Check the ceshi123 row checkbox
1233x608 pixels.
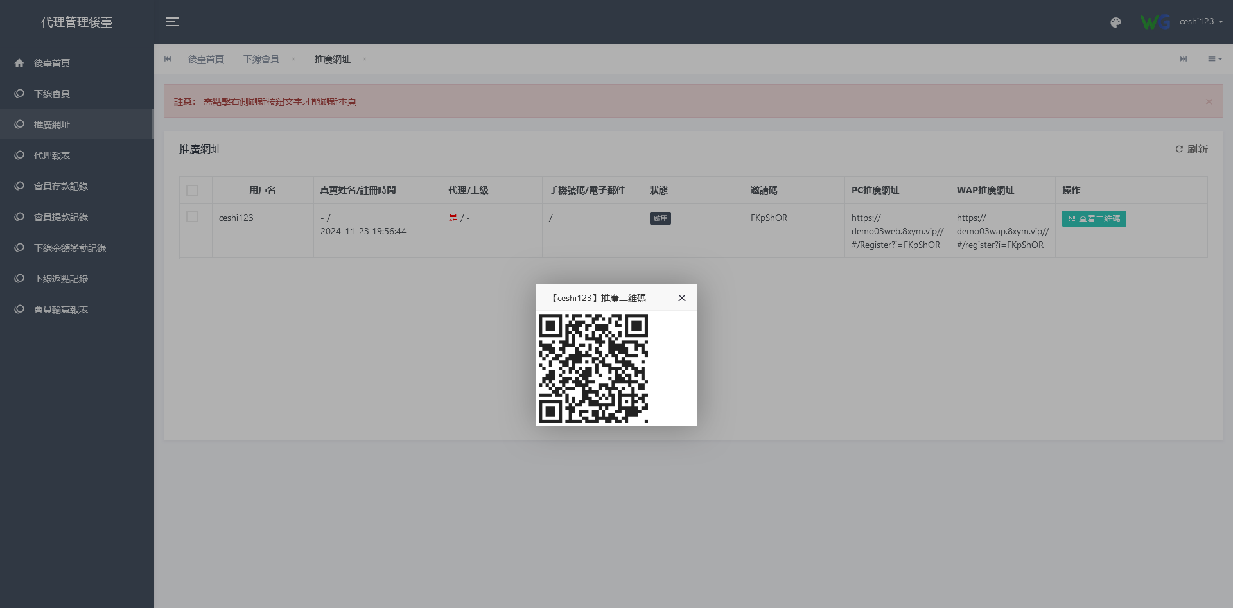[x=192, y=217]
